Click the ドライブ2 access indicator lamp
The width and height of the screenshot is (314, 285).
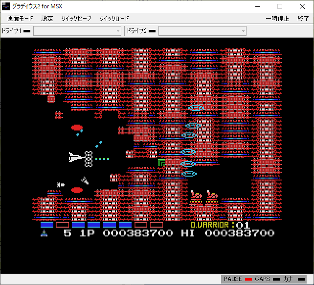[152, 31]
